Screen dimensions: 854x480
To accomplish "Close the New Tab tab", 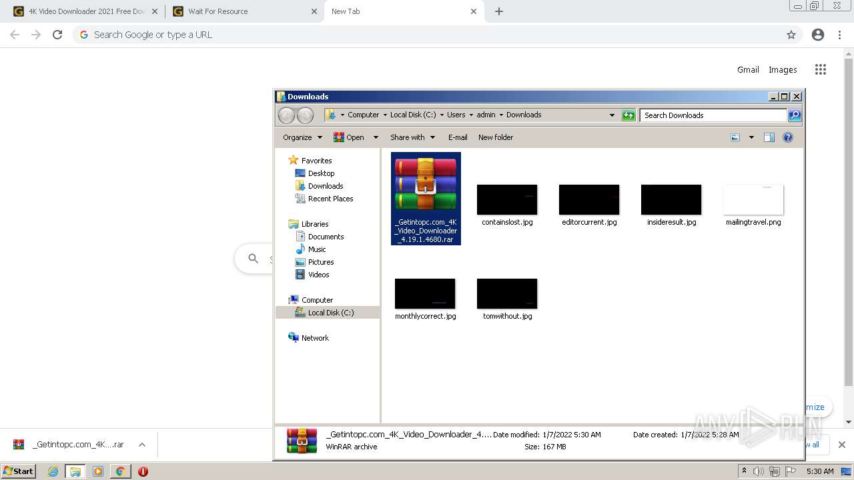I will (474, 11).
